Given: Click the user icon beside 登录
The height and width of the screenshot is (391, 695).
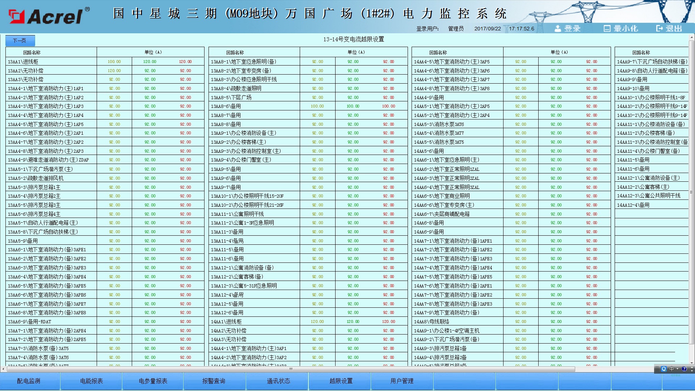Looking at the screenshot, I should 558,29.
